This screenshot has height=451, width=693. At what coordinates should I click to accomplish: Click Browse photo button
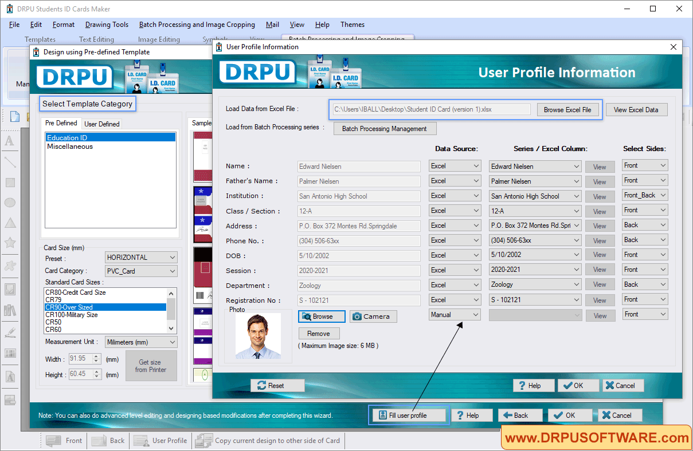point(322,317)
